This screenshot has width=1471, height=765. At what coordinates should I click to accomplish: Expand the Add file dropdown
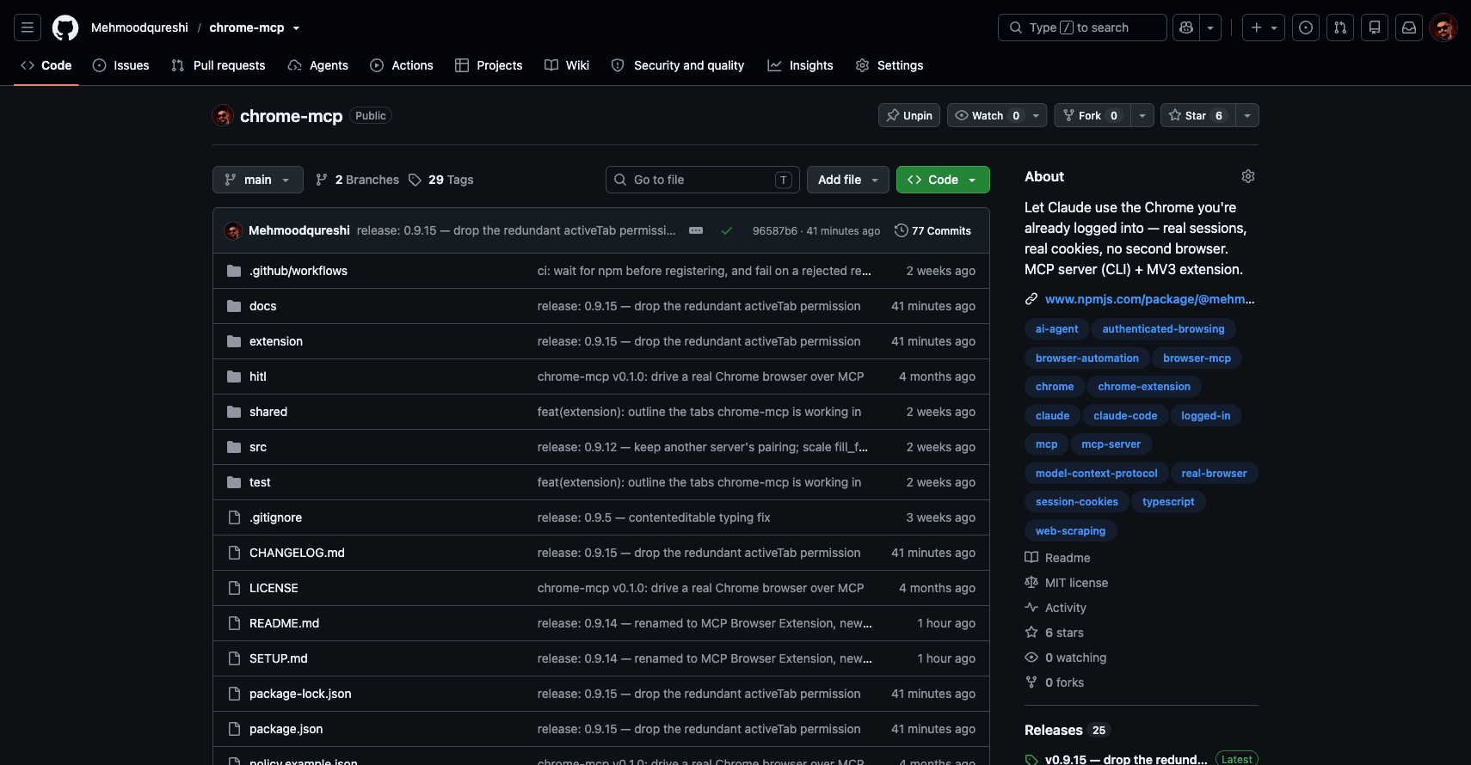coord(848,180)
